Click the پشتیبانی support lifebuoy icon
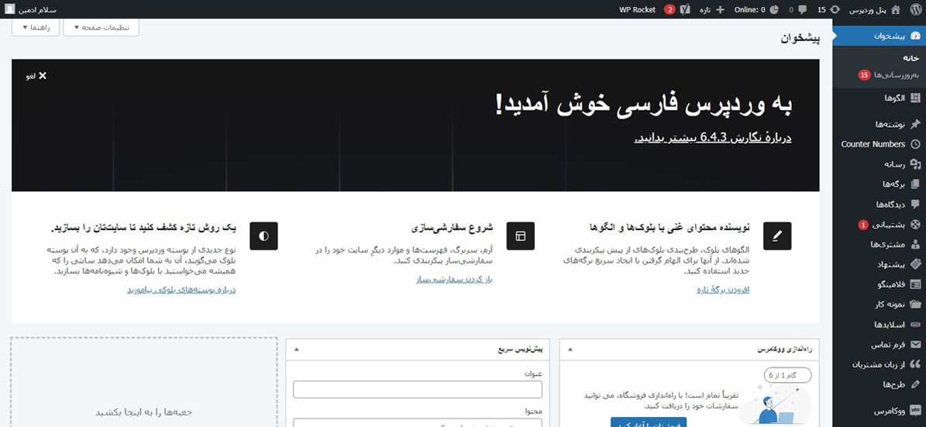 coord(915,225)
